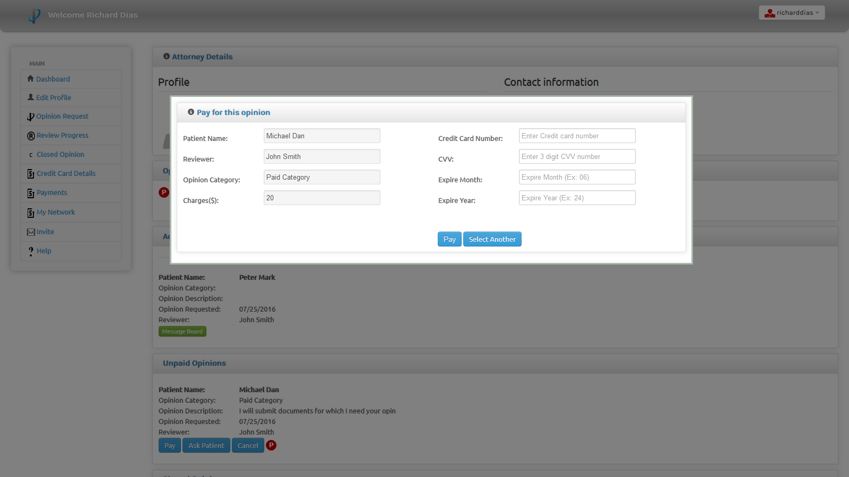Cancel the Michael Dan unpaid opinion
This screenshot has height=477, width=849.
coord(248,445)
